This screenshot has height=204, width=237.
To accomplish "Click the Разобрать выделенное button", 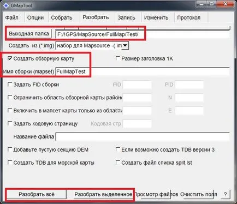I will click(x=103, y=194).
